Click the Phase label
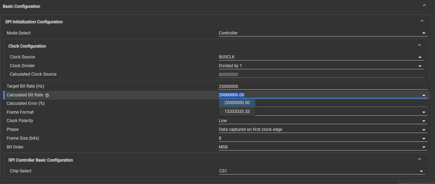Screen dimensions: 435x184 click(x=13, y=129)
